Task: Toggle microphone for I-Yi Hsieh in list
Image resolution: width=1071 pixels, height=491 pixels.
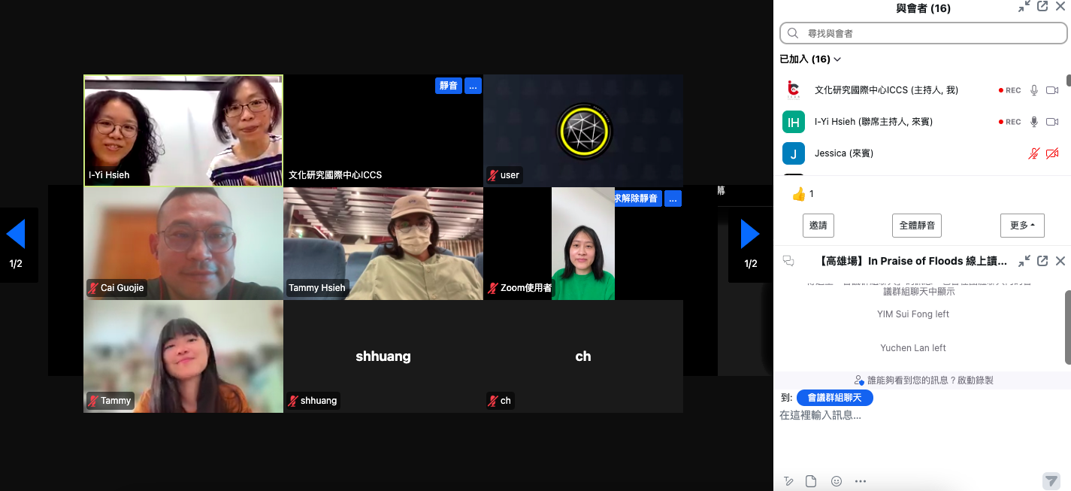Action: [1034, 122]
